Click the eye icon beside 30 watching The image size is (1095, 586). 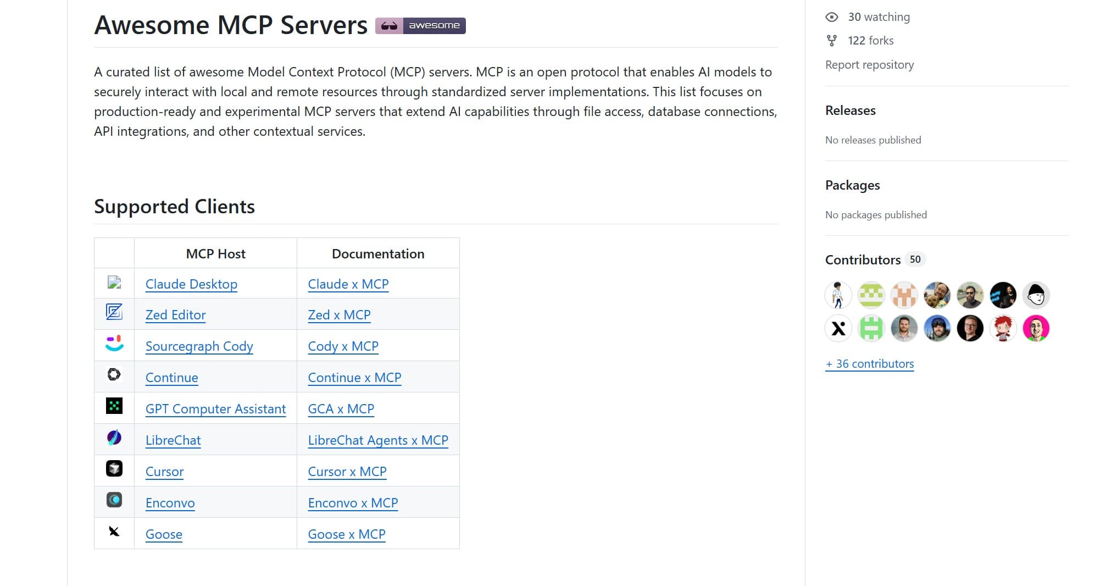click(832, 17)
